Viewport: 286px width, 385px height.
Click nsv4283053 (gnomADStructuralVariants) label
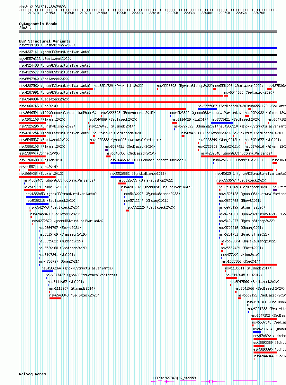(61, 194)
